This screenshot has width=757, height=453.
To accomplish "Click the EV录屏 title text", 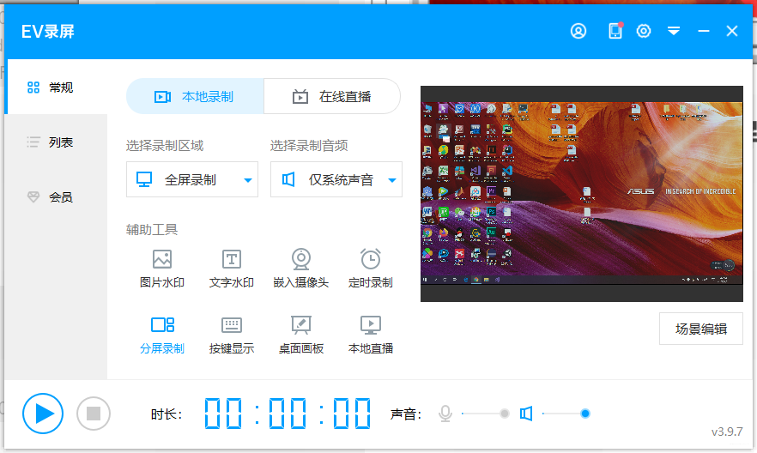I will pos(48,32).
